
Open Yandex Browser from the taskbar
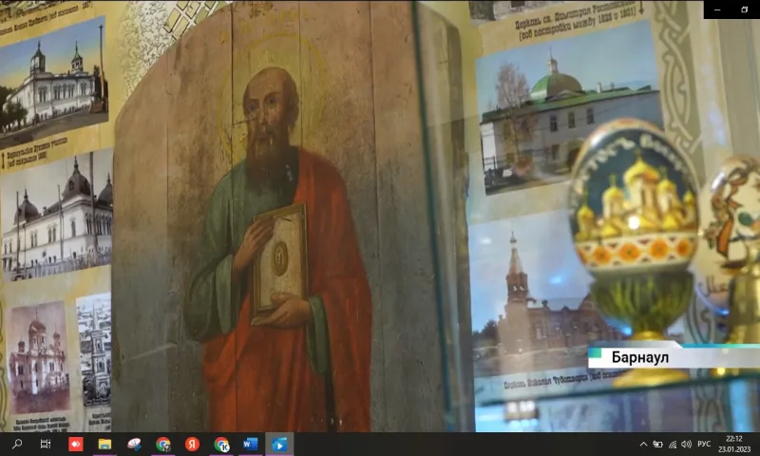click(x=193, y=444)
